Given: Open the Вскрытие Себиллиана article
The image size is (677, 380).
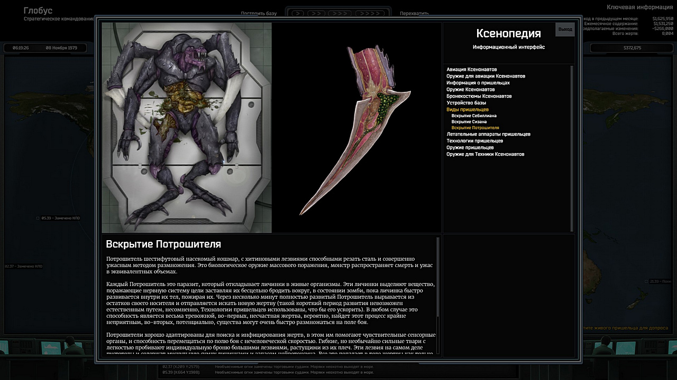Looking at the screenshot, I should click(474, 116).
